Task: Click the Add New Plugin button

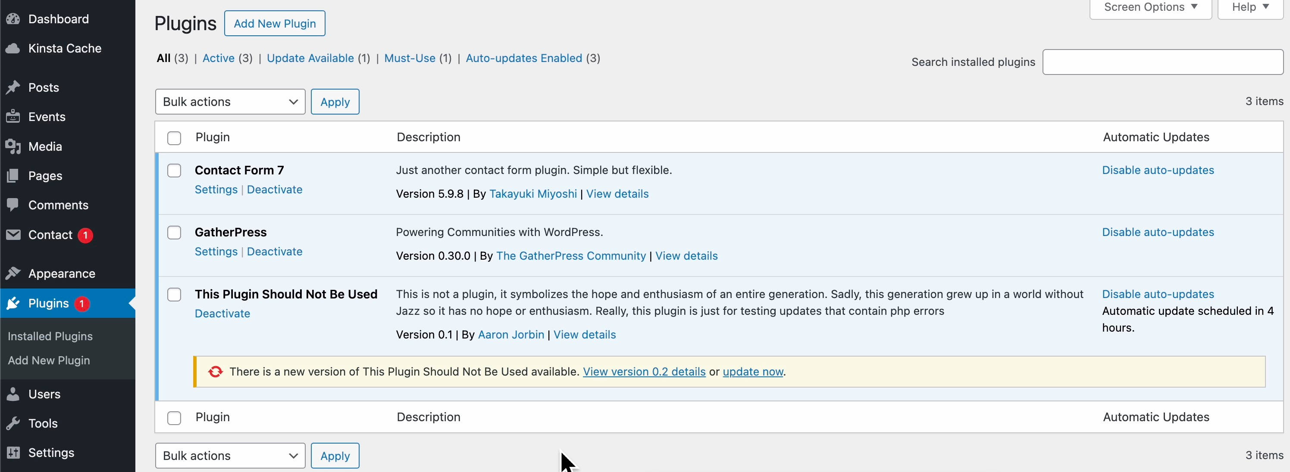Action: [274, 24]
